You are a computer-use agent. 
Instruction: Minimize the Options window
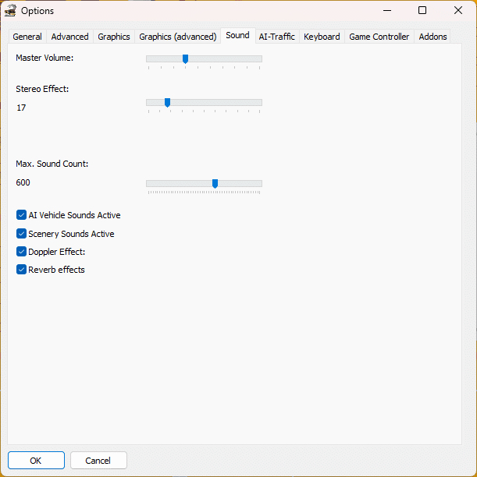tap(386, 11)
